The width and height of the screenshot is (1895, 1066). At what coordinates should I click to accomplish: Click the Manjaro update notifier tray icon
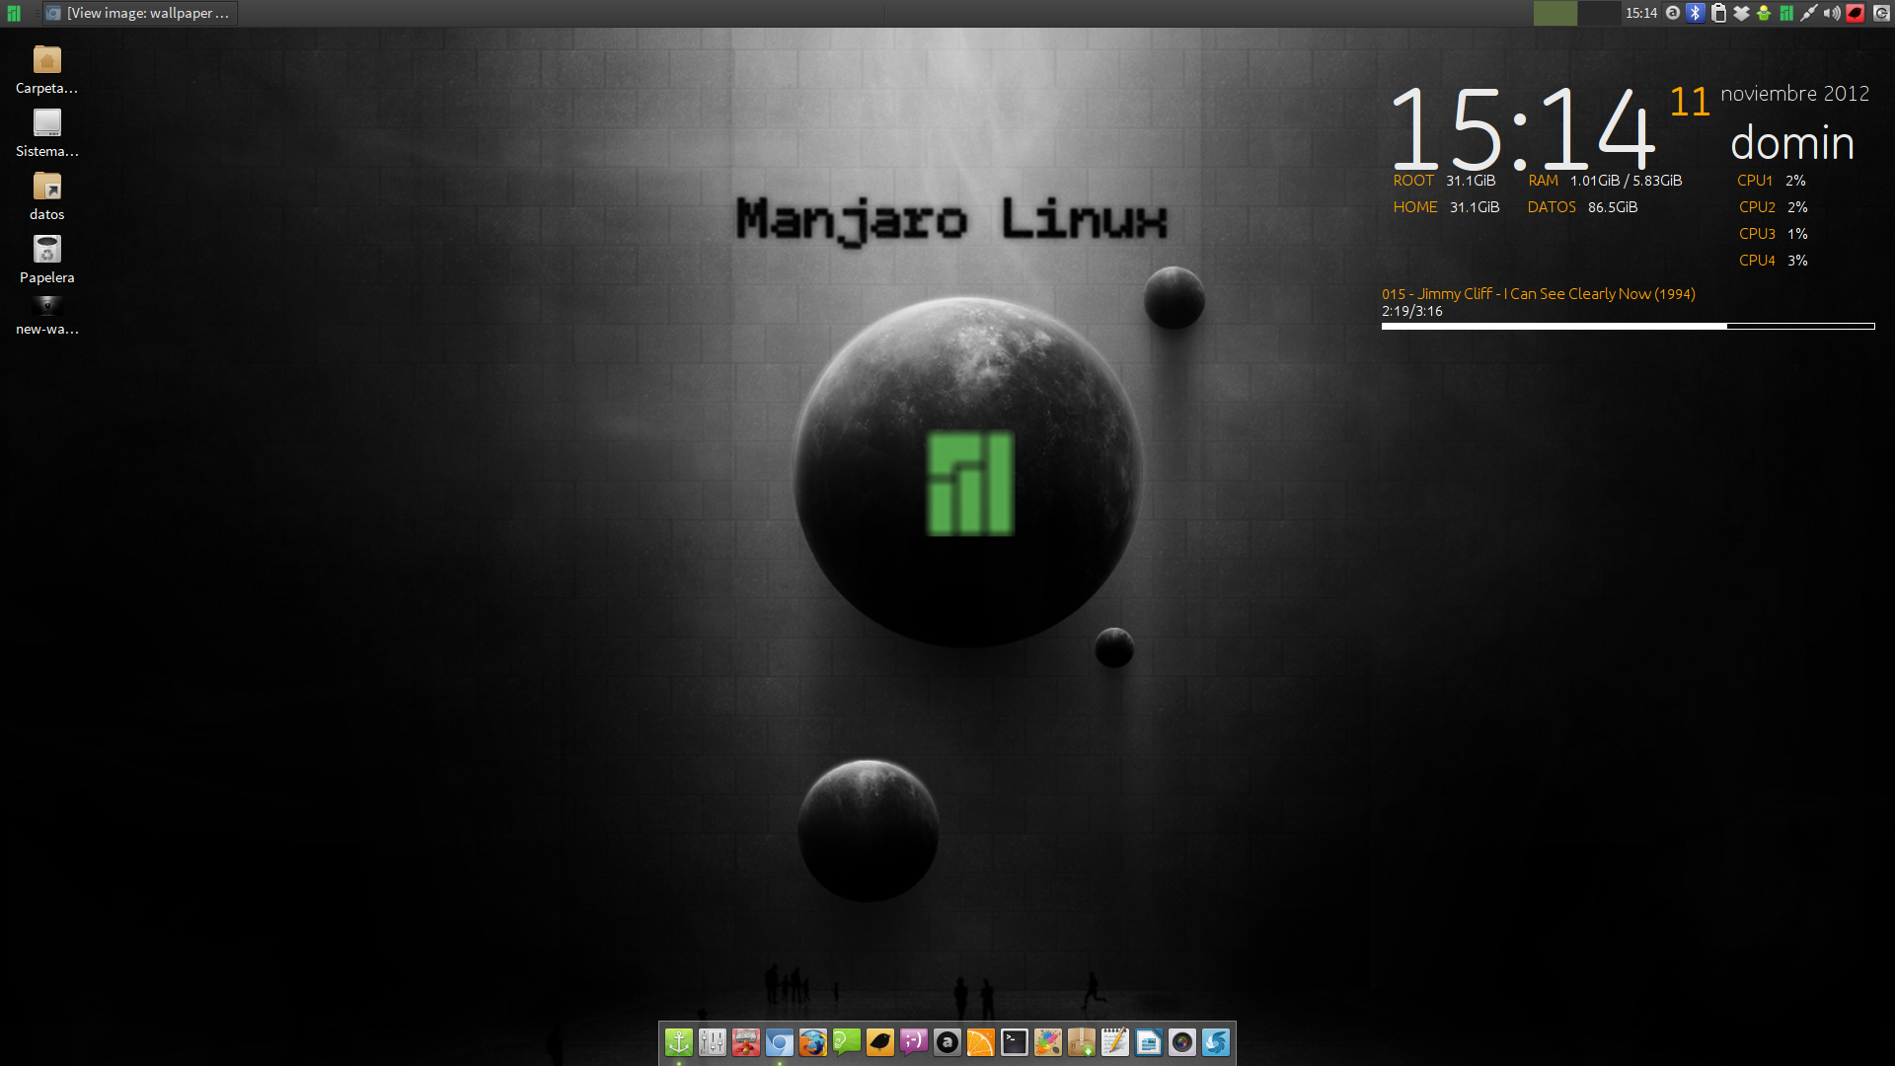coord(1786,13)
